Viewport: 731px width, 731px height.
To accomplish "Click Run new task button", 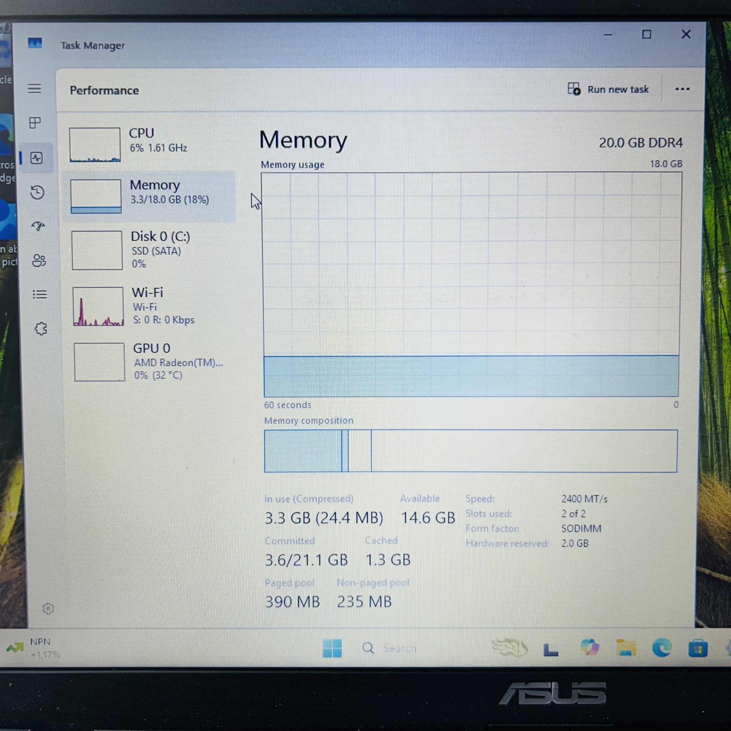I will tap(608, 89).
